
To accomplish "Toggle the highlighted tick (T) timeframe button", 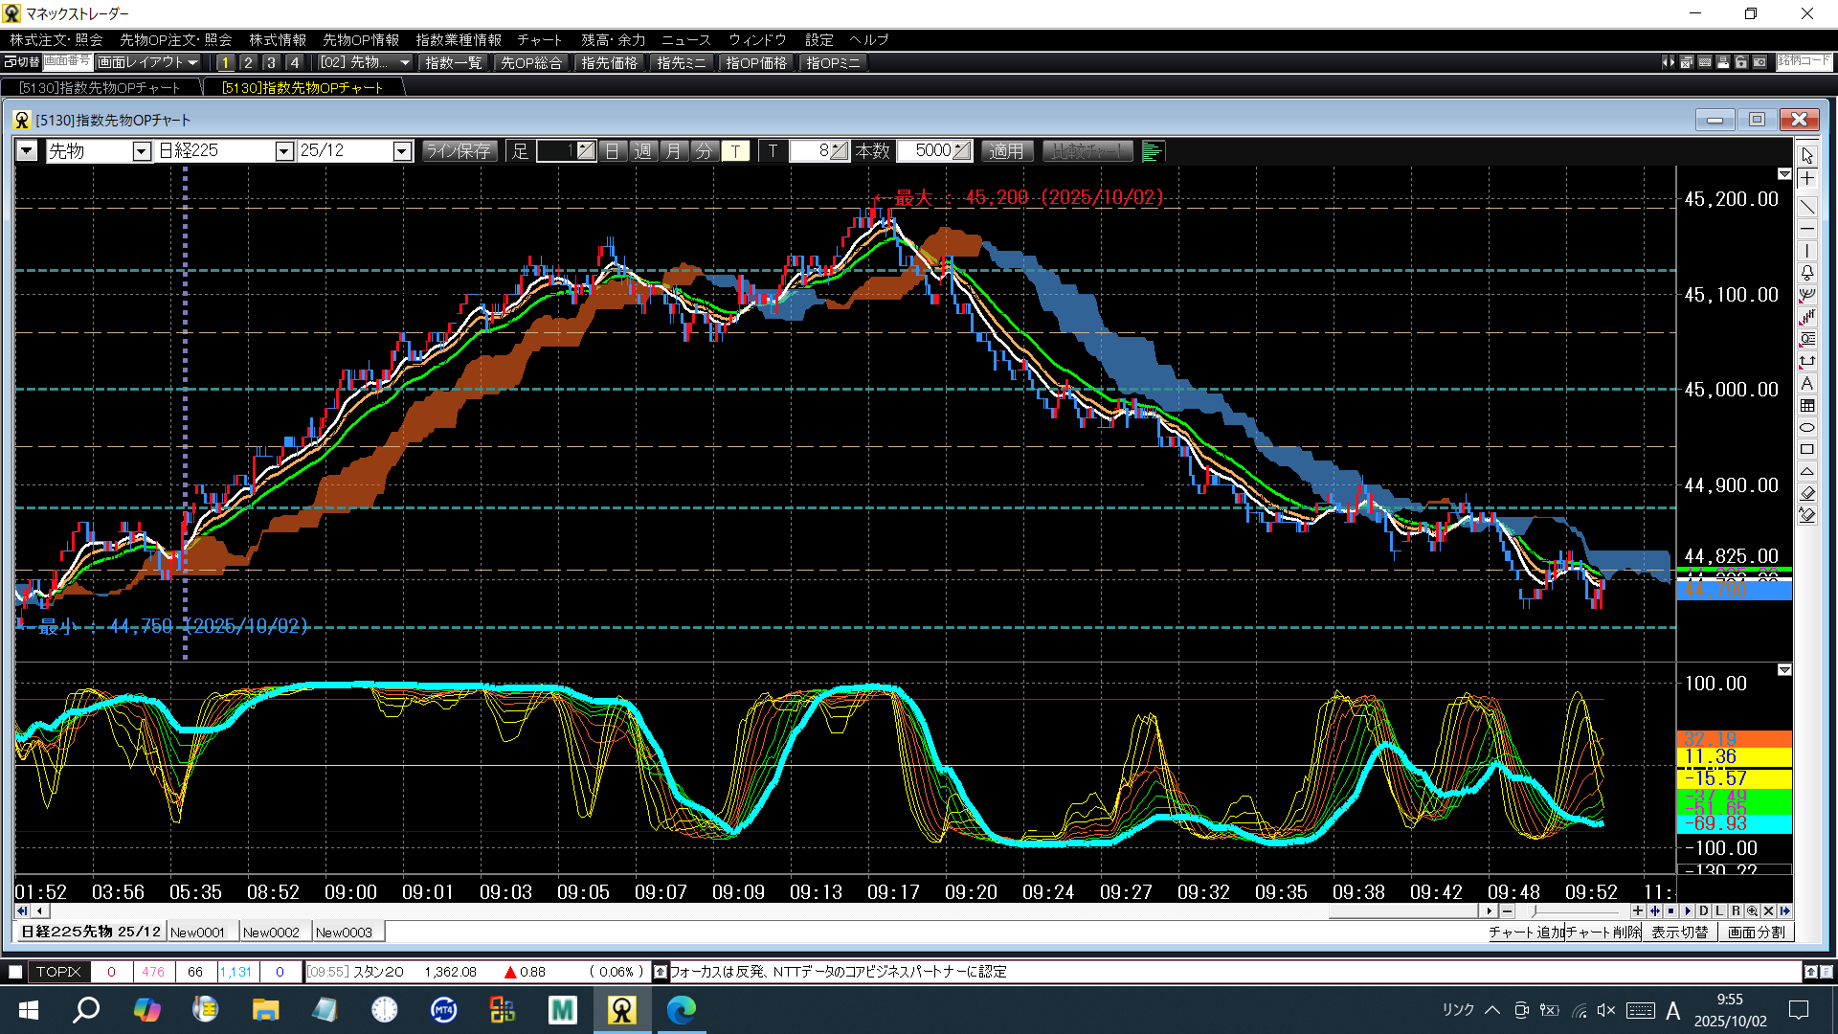I will click(735, 151).
